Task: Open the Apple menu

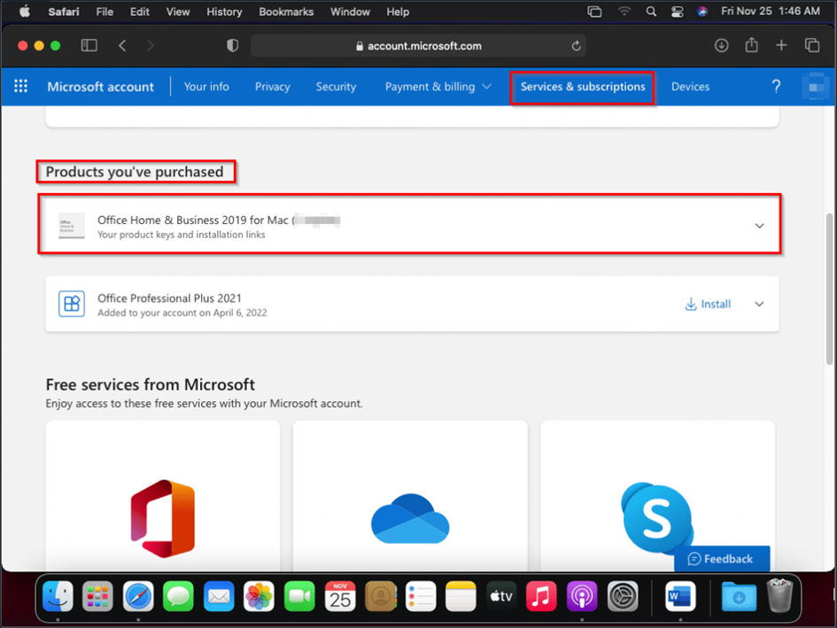Action: pyautogui.click(x=25, y=12)
